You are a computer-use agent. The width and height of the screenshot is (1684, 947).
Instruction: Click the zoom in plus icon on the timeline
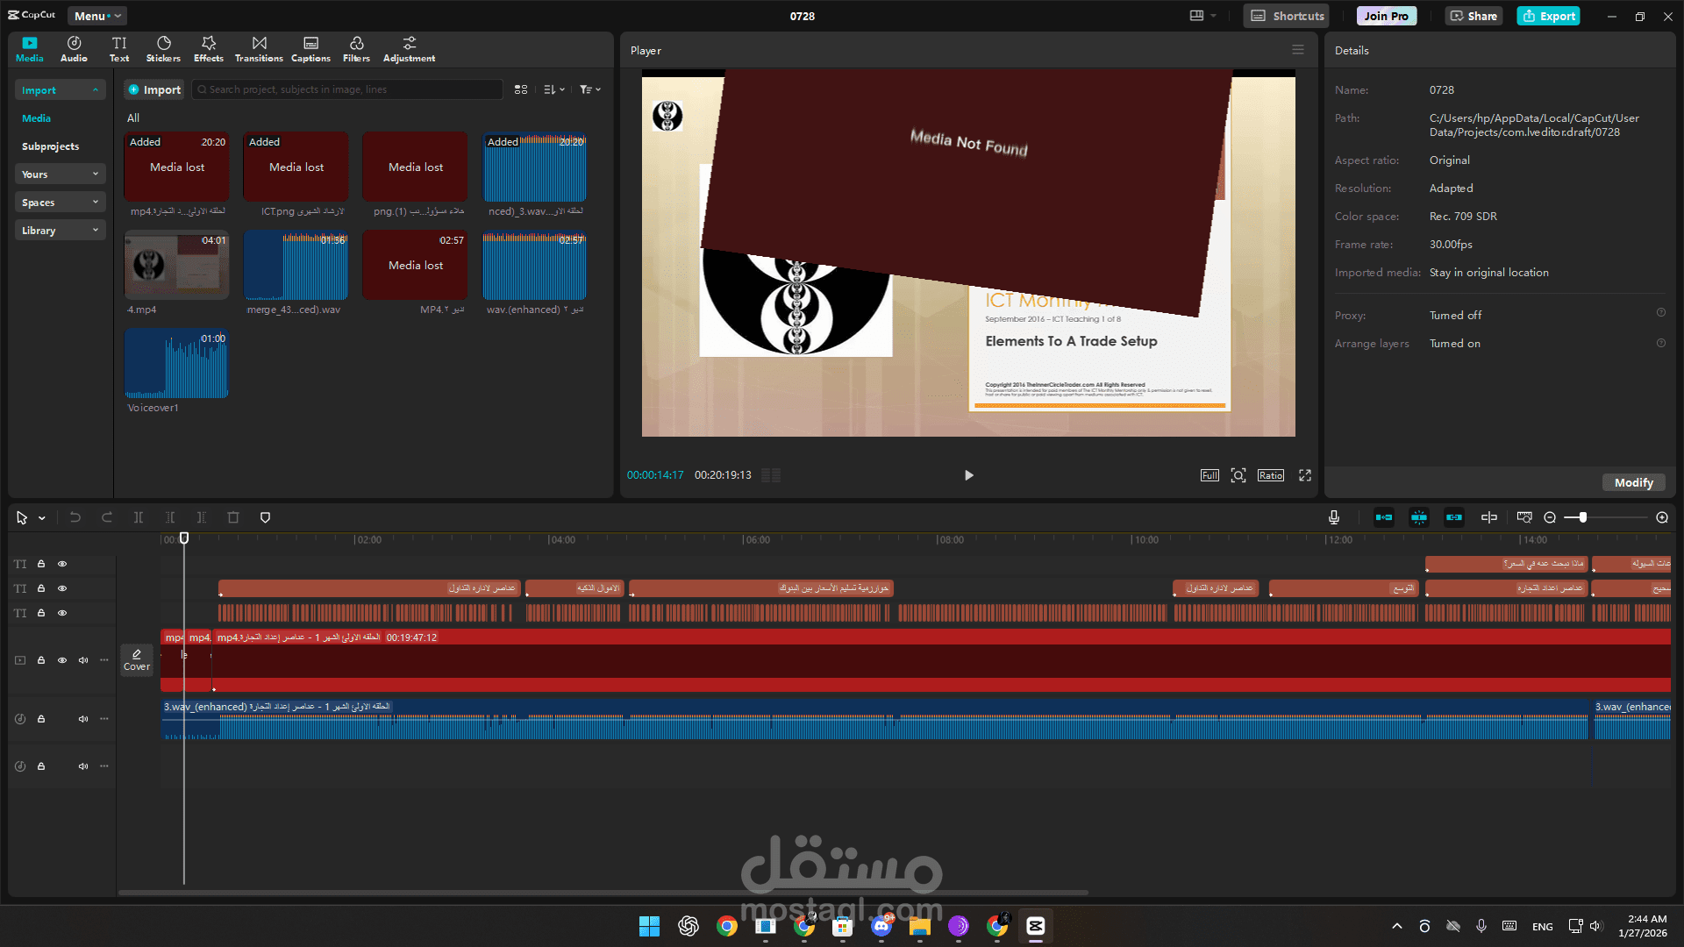click(x=1662, y=517)
